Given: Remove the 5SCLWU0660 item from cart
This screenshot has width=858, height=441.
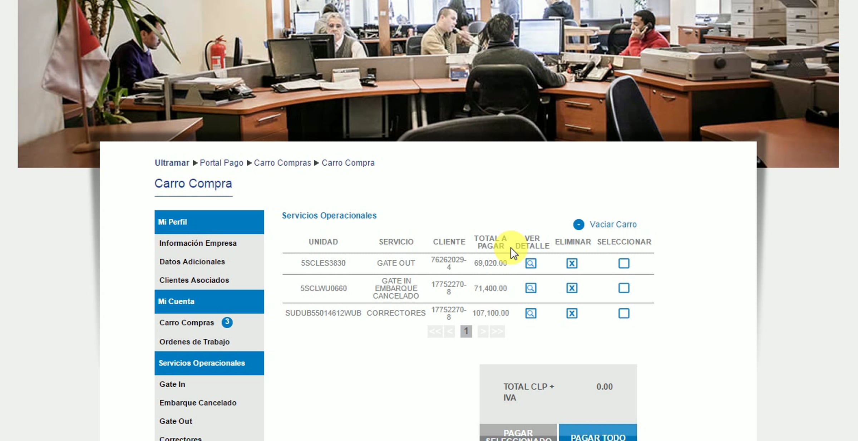Looking at the screenshot, I should pos(572,288).
